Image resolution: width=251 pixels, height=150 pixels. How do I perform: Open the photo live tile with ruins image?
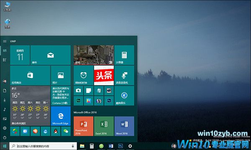point(94,55)
